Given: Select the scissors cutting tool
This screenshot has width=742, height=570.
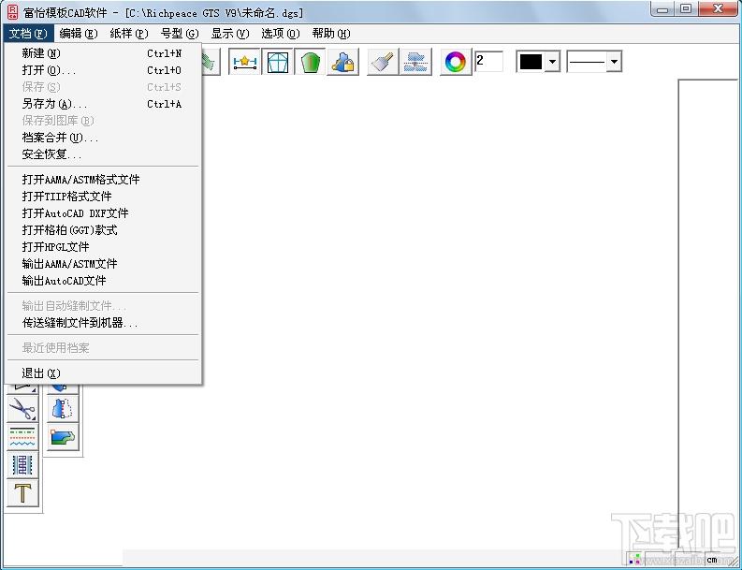Looking at the screenshot, I should (x=22, y=409).
